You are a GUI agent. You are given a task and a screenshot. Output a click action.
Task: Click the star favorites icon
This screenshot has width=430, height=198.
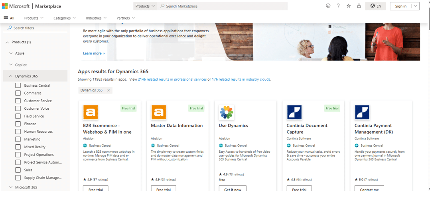pyautogui.click(x=349, y=6)
